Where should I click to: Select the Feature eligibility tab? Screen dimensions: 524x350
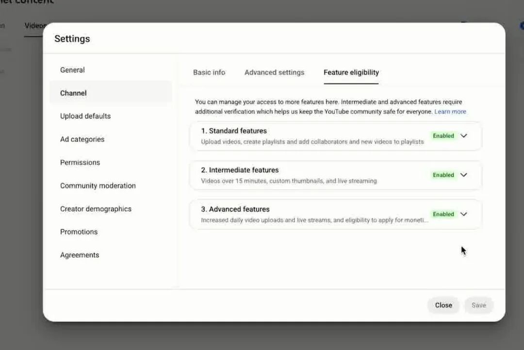(351, 72)
